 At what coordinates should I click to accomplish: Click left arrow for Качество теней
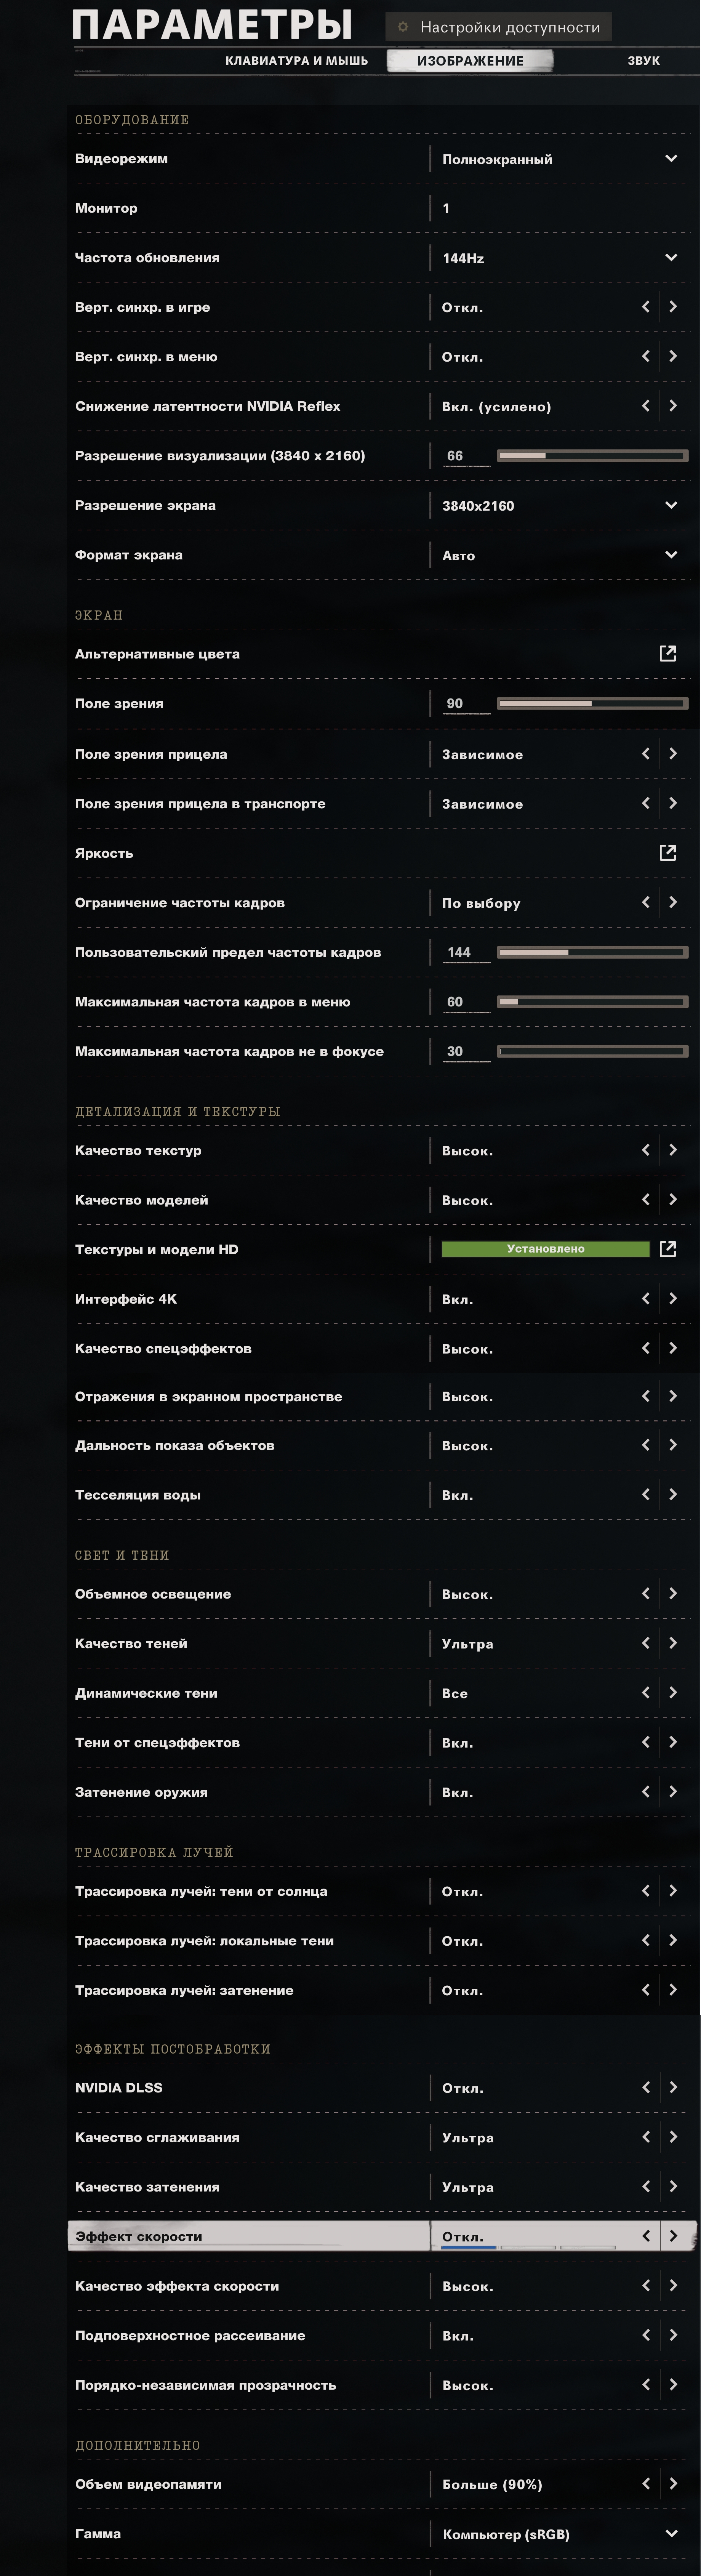click(x=645, y=1643)
